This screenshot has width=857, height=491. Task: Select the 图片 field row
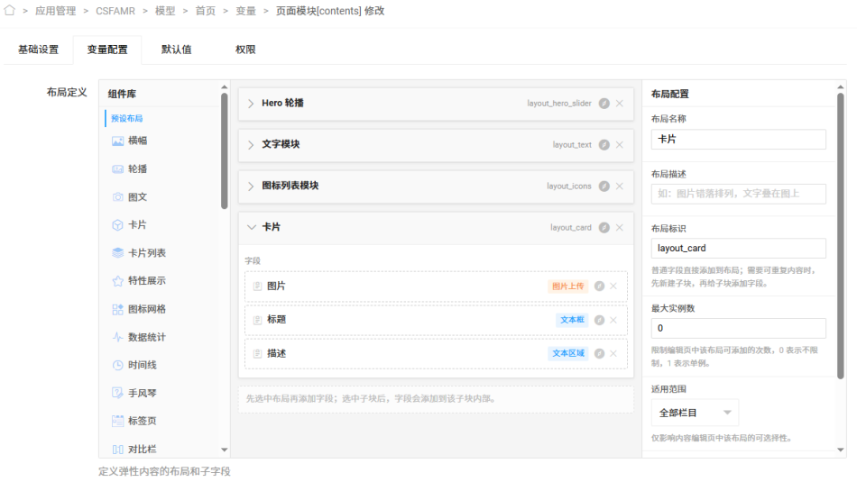436,286
